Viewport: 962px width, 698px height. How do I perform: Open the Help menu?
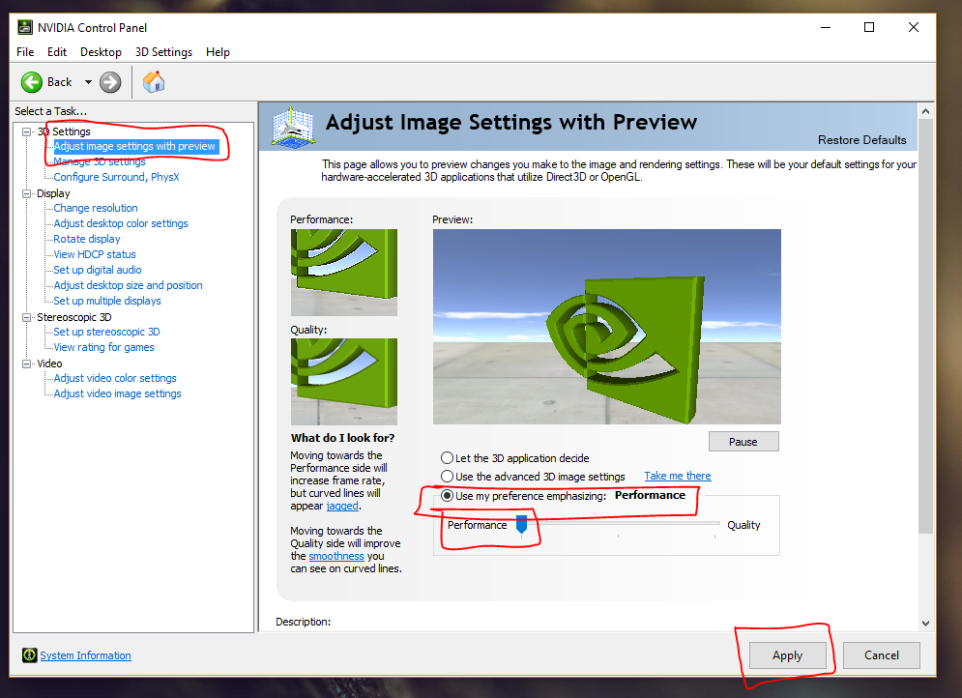click(218, 52)
